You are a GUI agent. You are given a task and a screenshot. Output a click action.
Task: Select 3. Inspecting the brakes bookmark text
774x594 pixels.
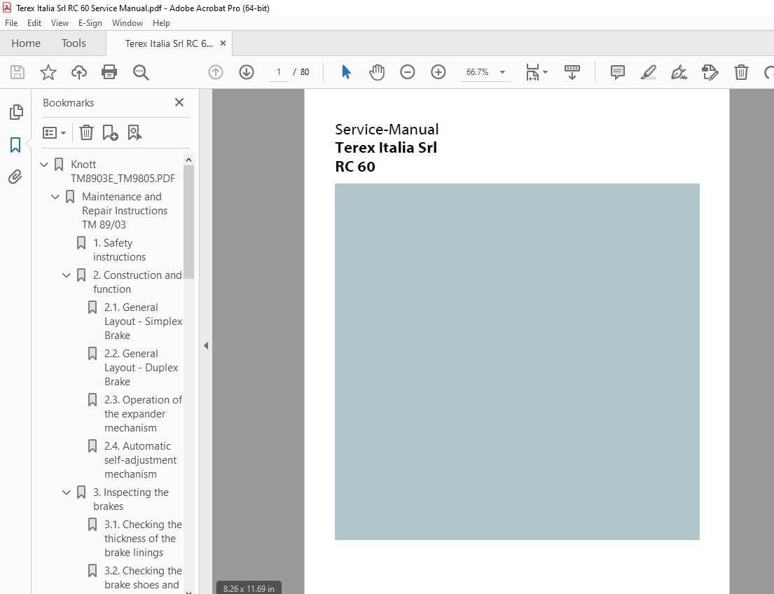131,499
